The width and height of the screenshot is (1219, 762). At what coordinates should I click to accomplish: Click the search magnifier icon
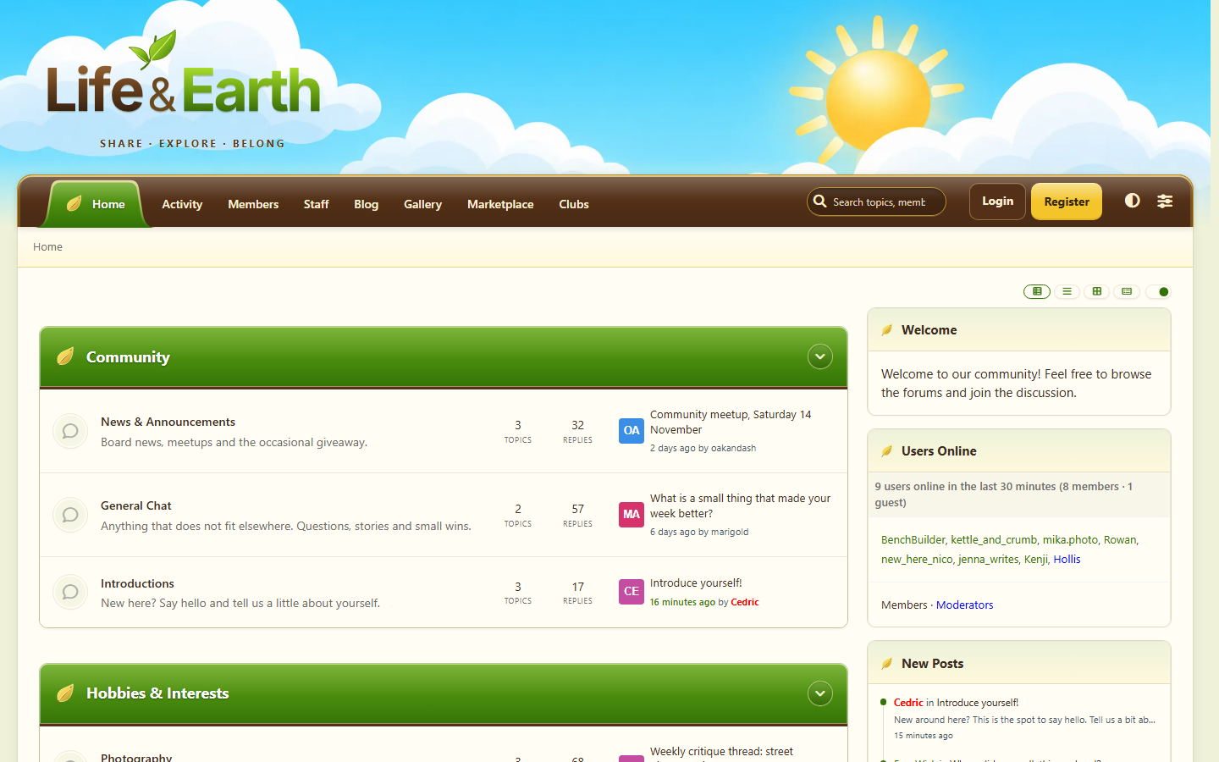pos(819,202)
